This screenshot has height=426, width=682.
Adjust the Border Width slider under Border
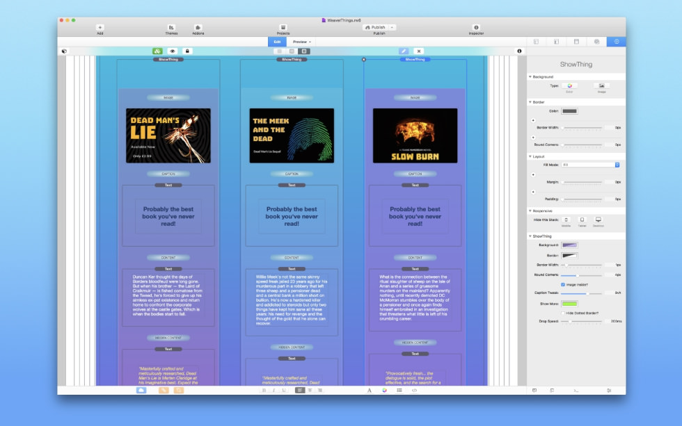582,128
